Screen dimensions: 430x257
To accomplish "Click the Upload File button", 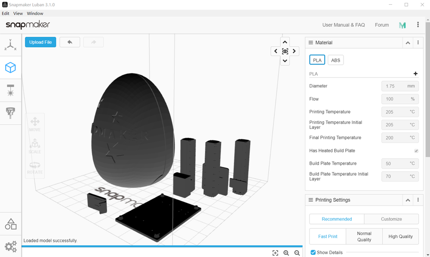I will [40, 42].
